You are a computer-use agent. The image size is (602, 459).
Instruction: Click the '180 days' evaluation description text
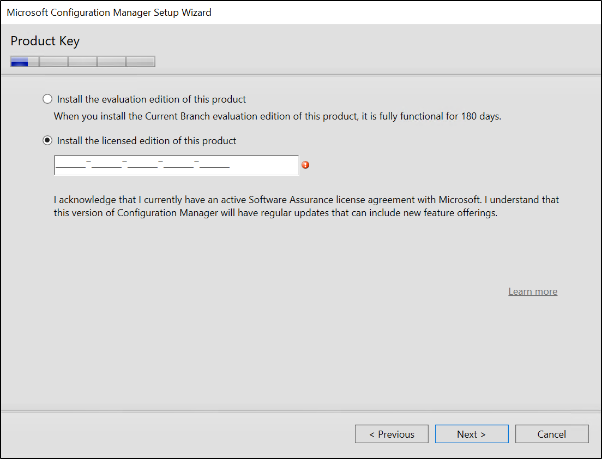point(277,116)
